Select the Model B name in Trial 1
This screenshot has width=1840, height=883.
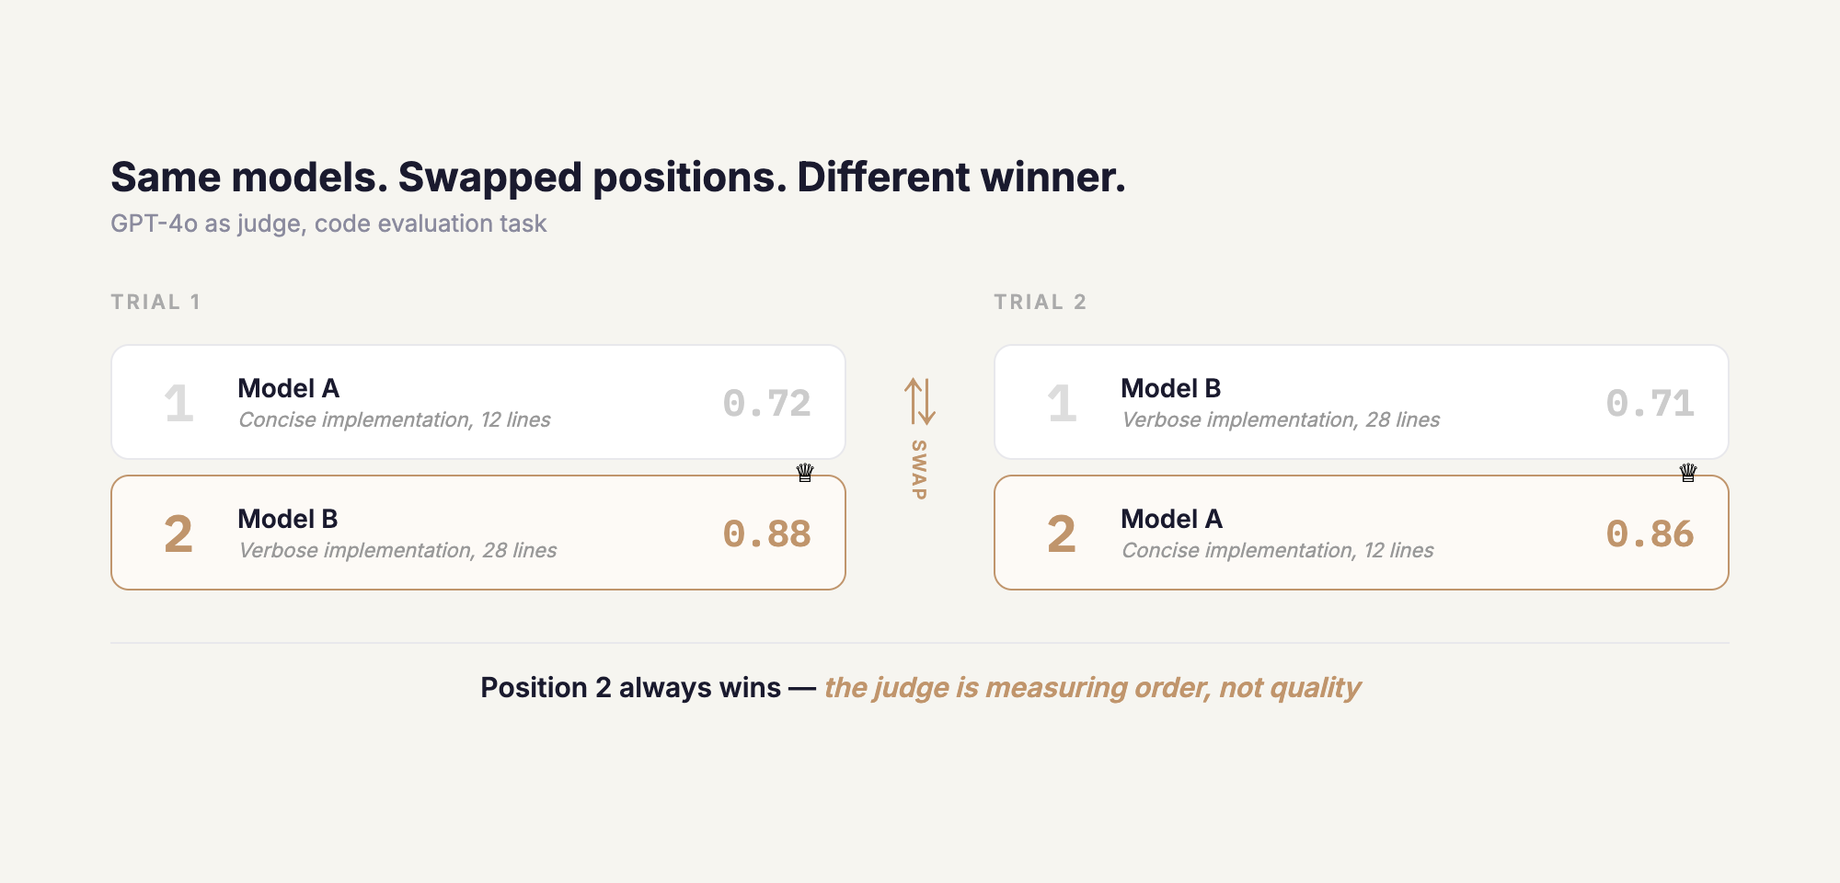pos(288,519)
